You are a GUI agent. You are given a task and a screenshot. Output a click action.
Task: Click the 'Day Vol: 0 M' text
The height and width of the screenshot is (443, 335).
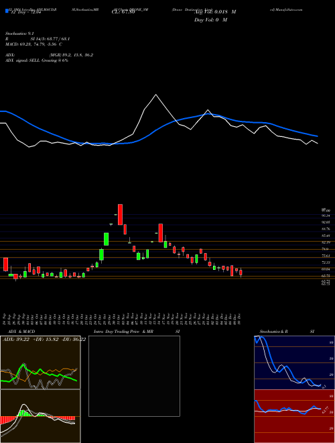[210, 20]
